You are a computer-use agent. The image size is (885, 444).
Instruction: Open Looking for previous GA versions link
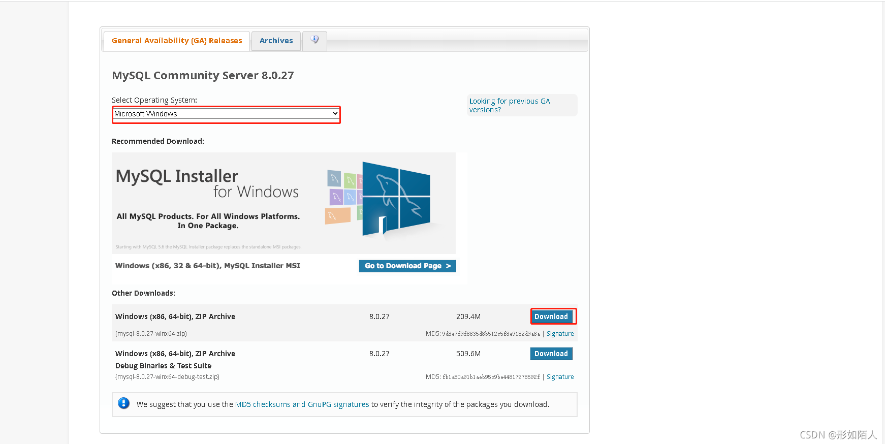(x=510, y=105)
